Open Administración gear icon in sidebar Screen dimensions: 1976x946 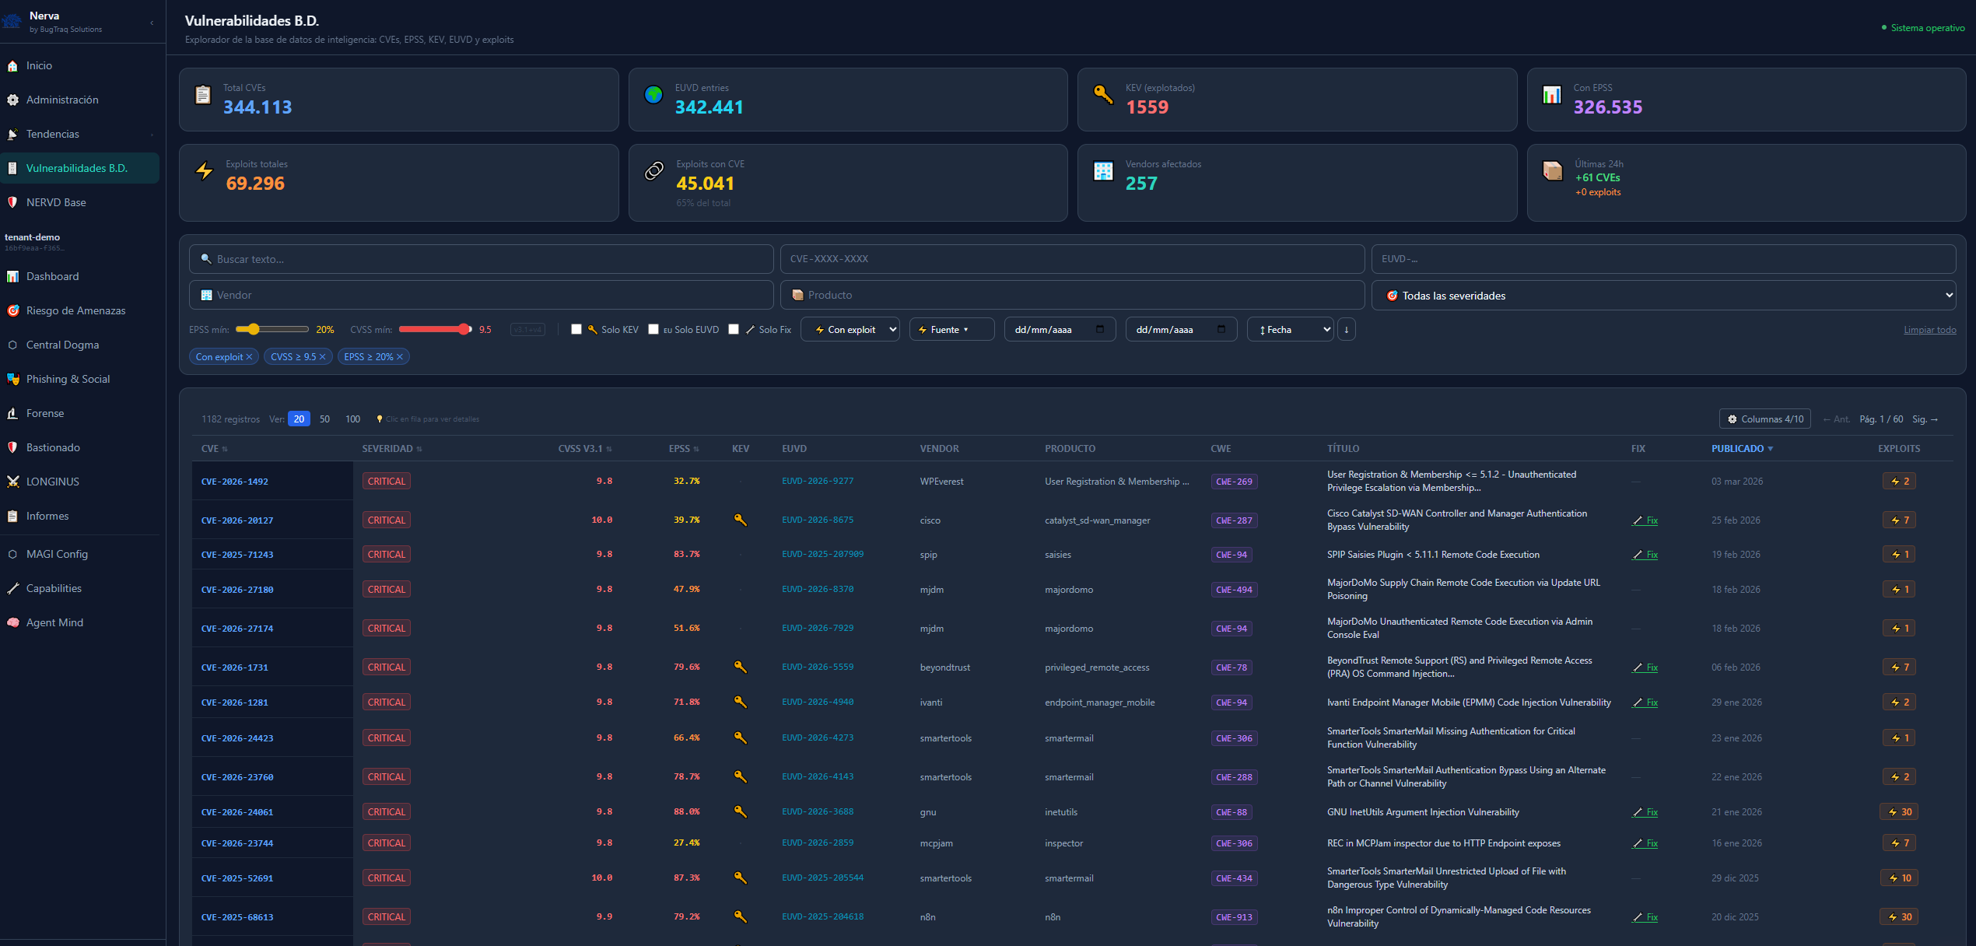12,100
